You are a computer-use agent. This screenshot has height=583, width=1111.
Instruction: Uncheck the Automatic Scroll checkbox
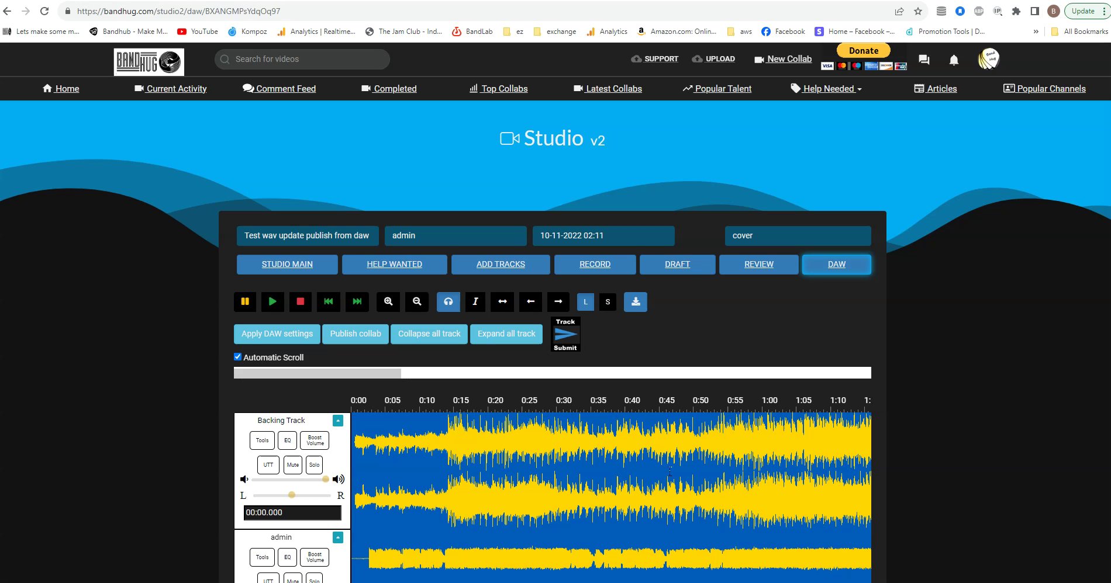pyautogui.click(x=237, y=357)
